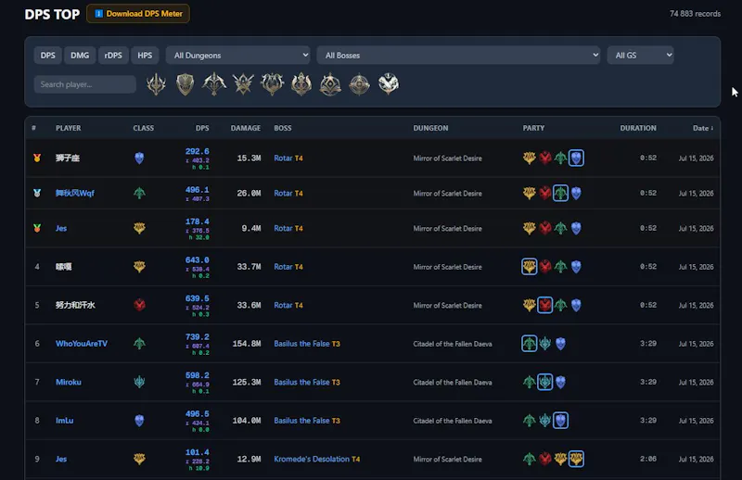742x480 pixels.
Task: Open the All Bosses dropdown
Action: click(x=458, y=56)
